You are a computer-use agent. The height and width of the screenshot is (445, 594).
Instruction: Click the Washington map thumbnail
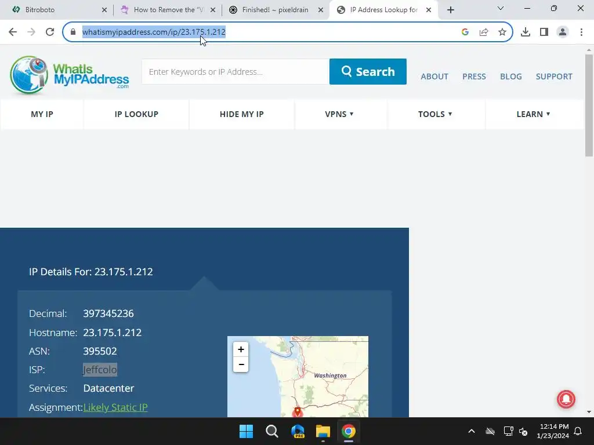coord(298,377)
